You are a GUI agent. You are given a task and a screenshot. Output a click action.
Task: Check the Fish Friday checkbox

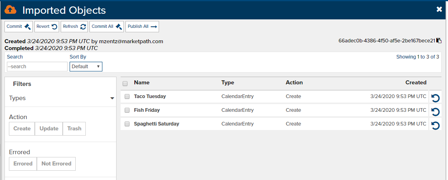click(x=127, y=110)
